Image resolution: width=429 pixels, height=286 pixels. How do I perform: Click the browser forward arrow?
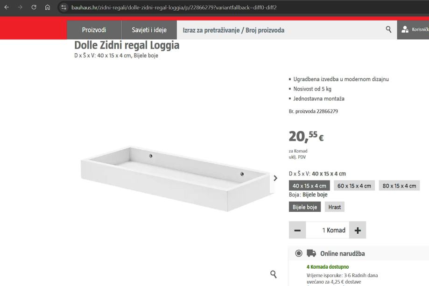pos(20,7)
